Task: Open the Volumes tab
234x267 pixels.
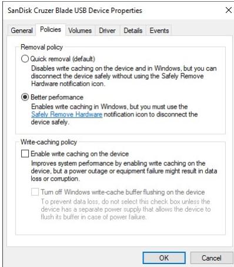Action: click(x=80, y=31)
